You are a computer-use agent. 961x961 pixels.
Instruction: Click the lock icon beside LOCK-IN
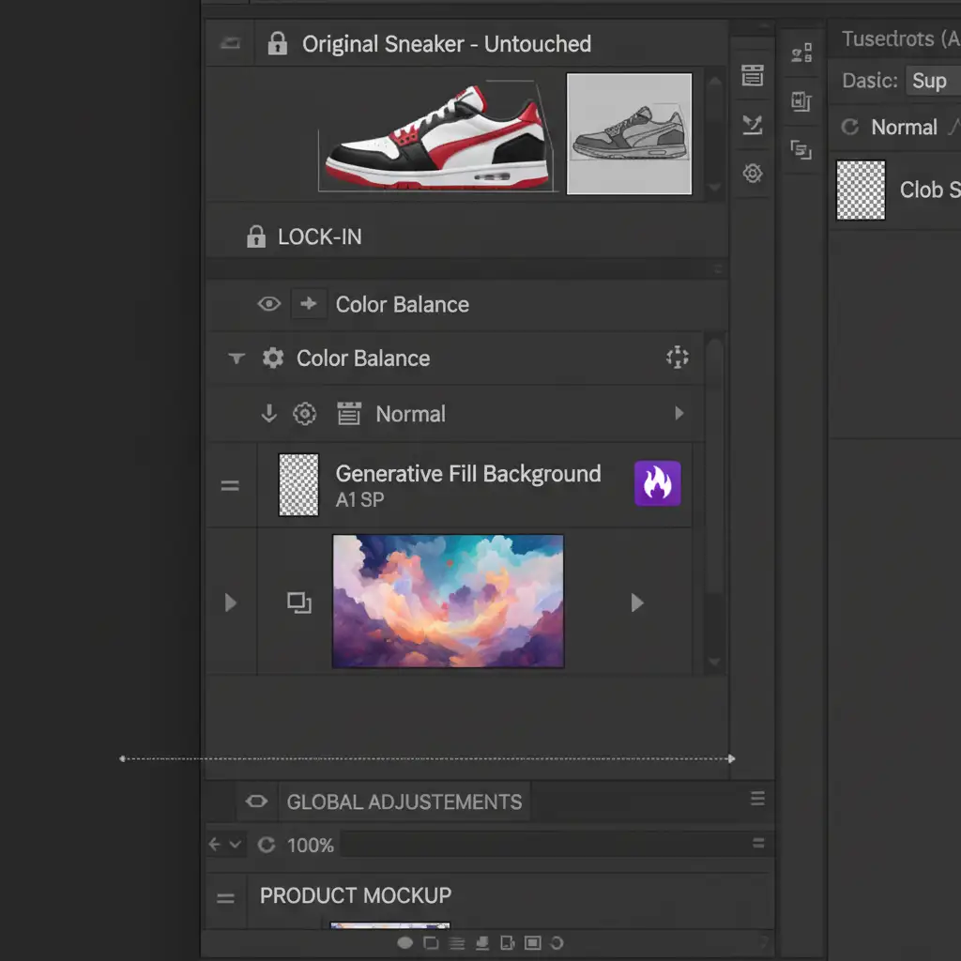point(255,237)
